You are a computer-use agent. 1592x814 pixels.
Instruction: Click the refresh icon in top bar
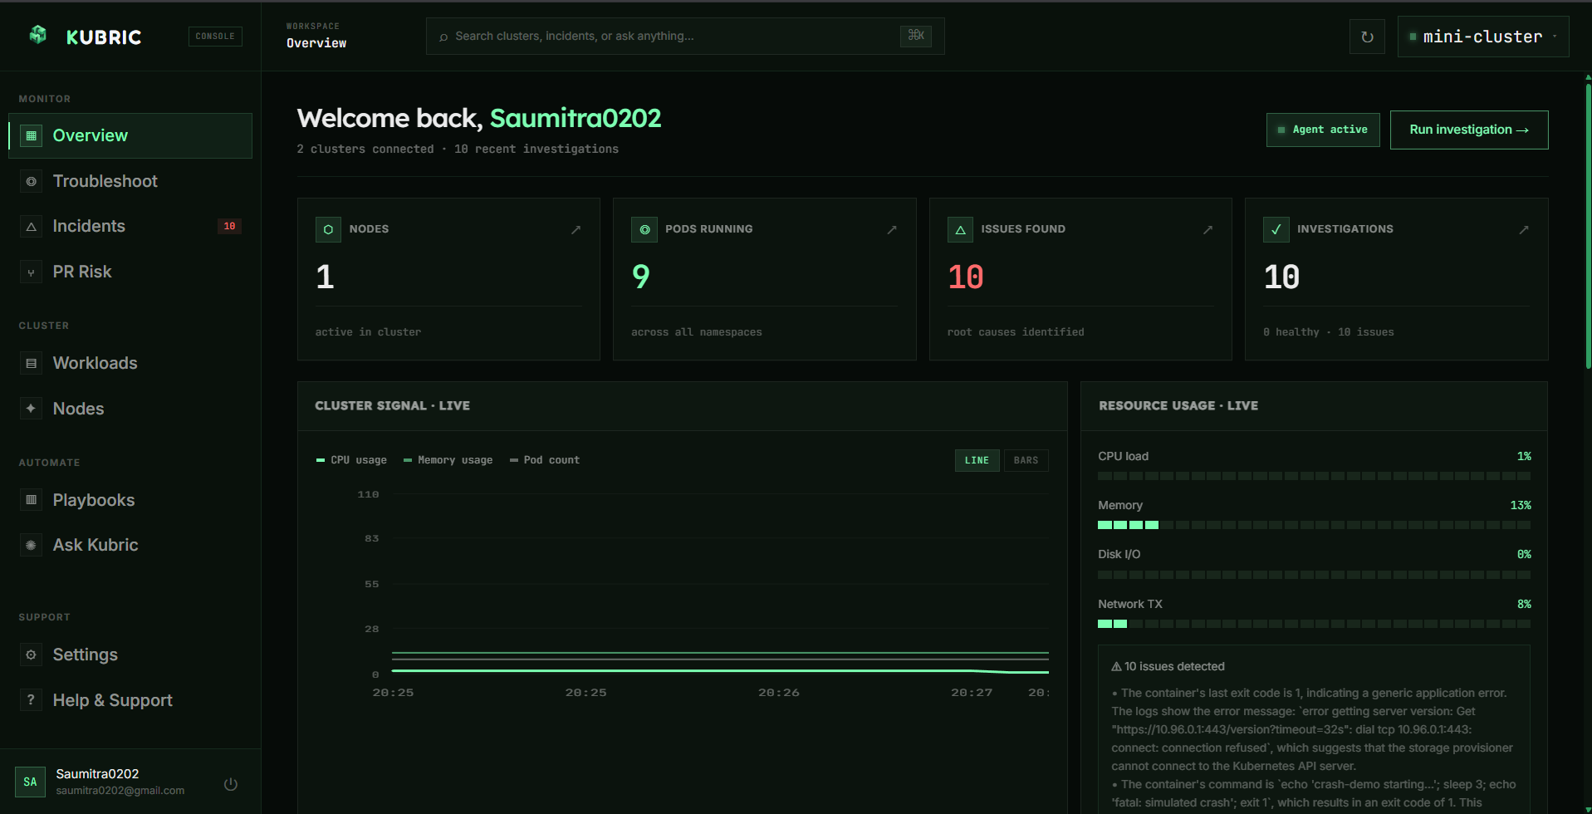[1367, 37]
